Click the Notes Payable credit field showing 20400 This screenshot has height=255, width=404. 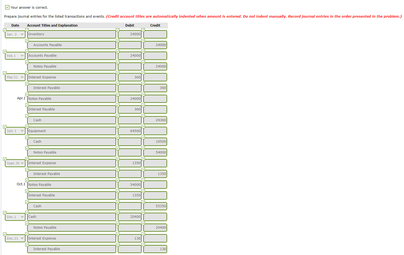(155, 227)
